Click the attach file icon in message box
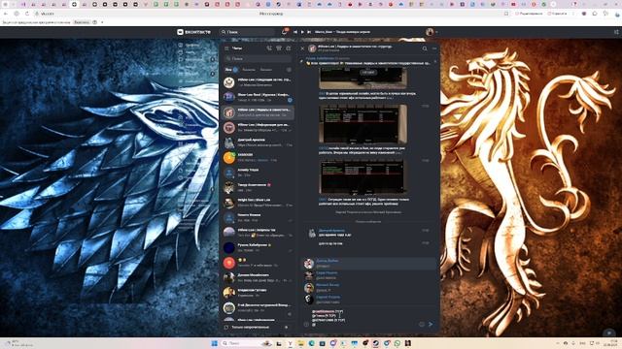This screenshot has height=349, width=622. [306, 325]
